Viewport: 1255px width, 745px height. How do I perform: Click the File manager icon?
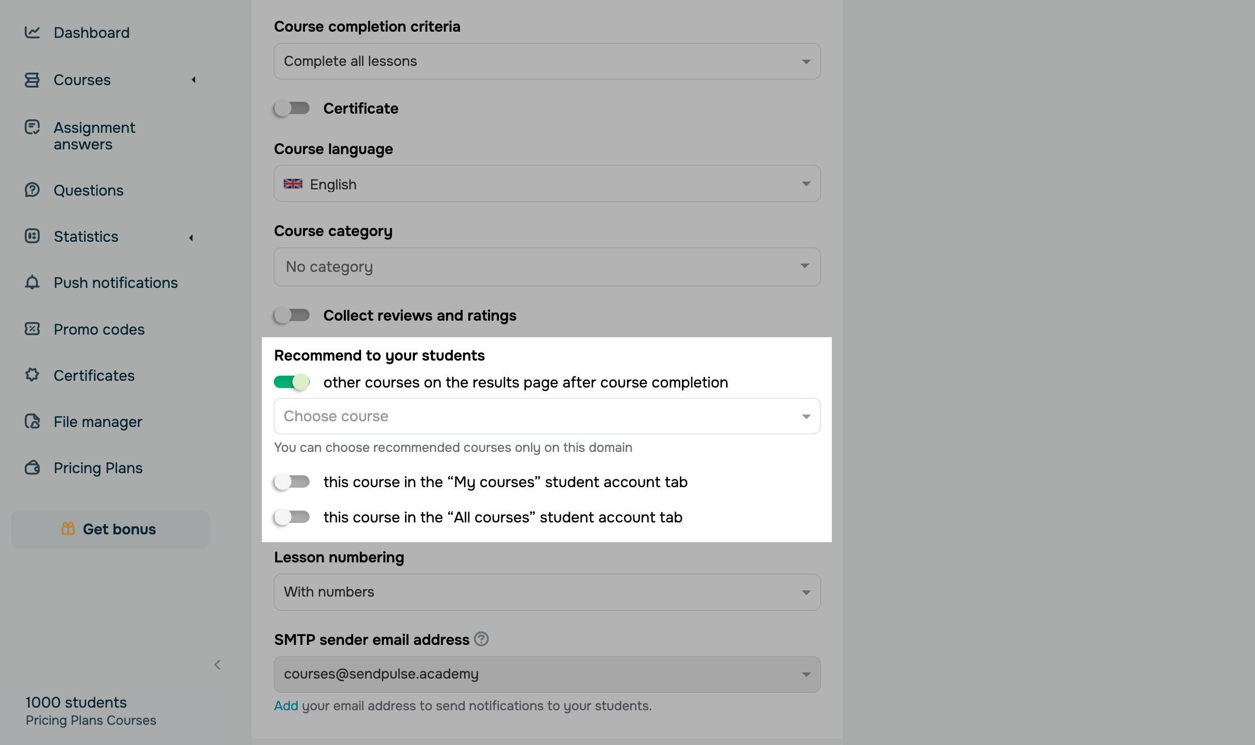[32, 421]
